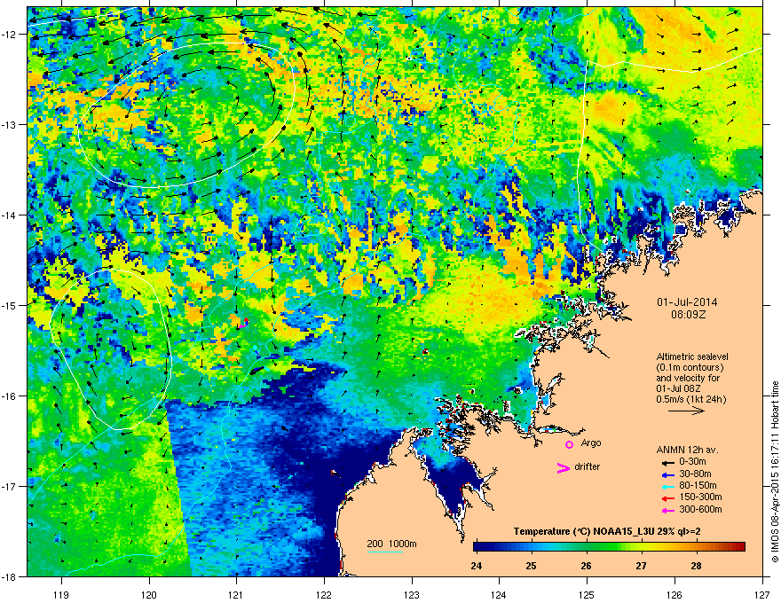Viewport: 781px width, 603px height.
Task: Click the dark red end of temperature colorbar
Action: click(741, 546)
